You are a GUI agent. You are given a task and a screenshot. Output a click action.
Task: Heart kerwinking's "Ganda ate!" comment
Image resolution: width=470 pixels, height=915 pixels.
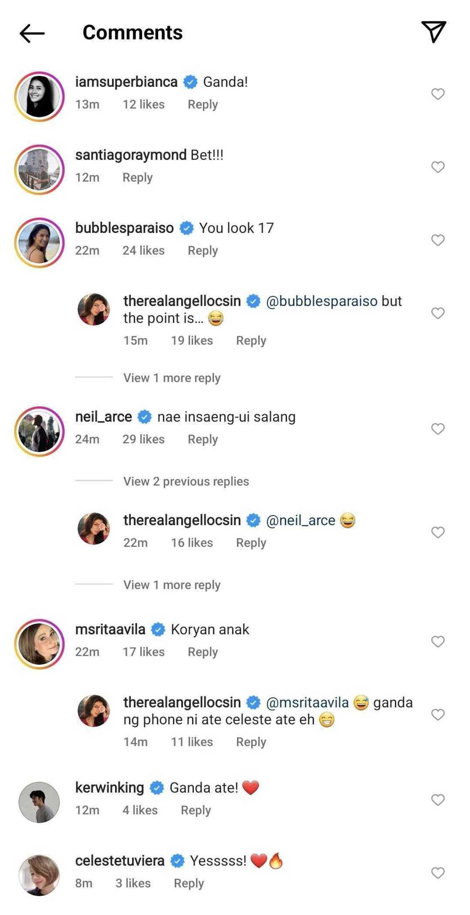click(438, 800)
